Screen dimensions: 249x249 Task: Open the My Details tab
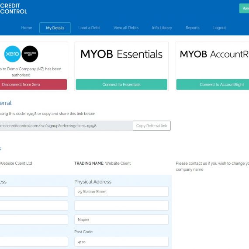(55, 28)
